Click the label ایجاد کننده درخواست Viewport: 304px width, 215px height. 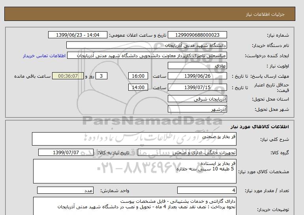click(267, 56)
